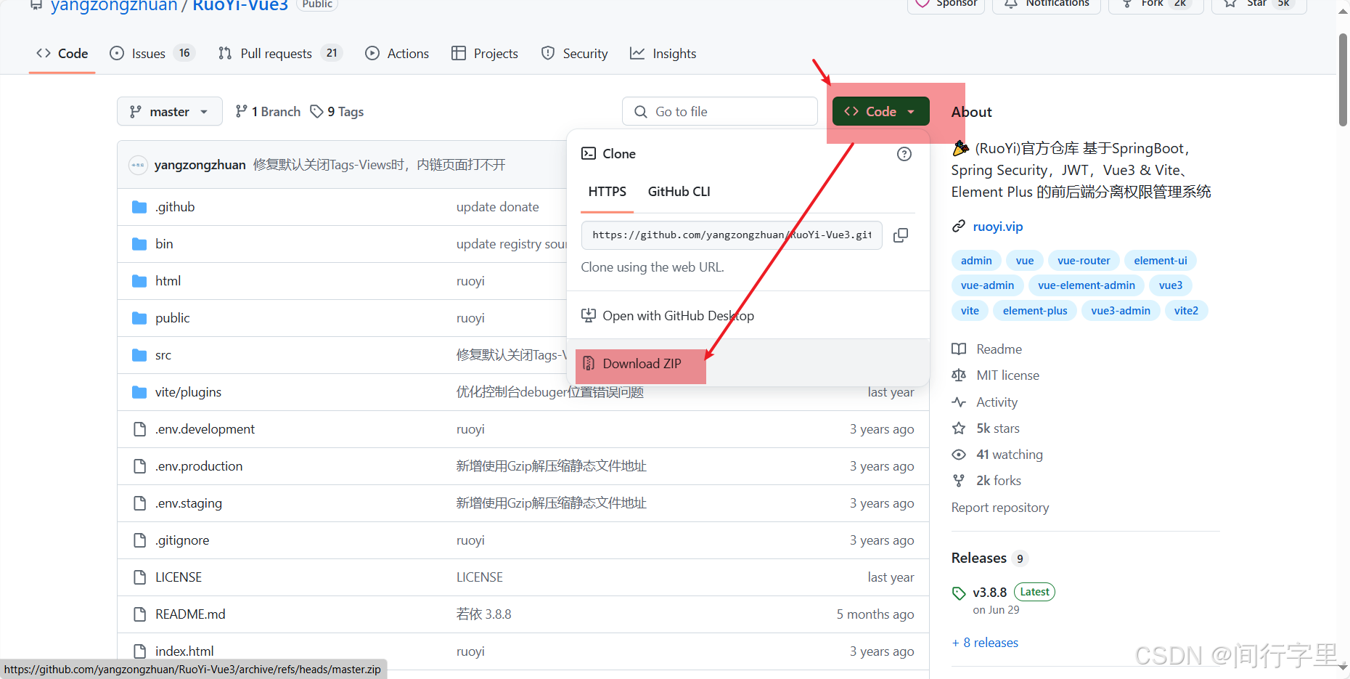
Task: Click the Activity pulse icon
Action: click(x=959, y=402)
